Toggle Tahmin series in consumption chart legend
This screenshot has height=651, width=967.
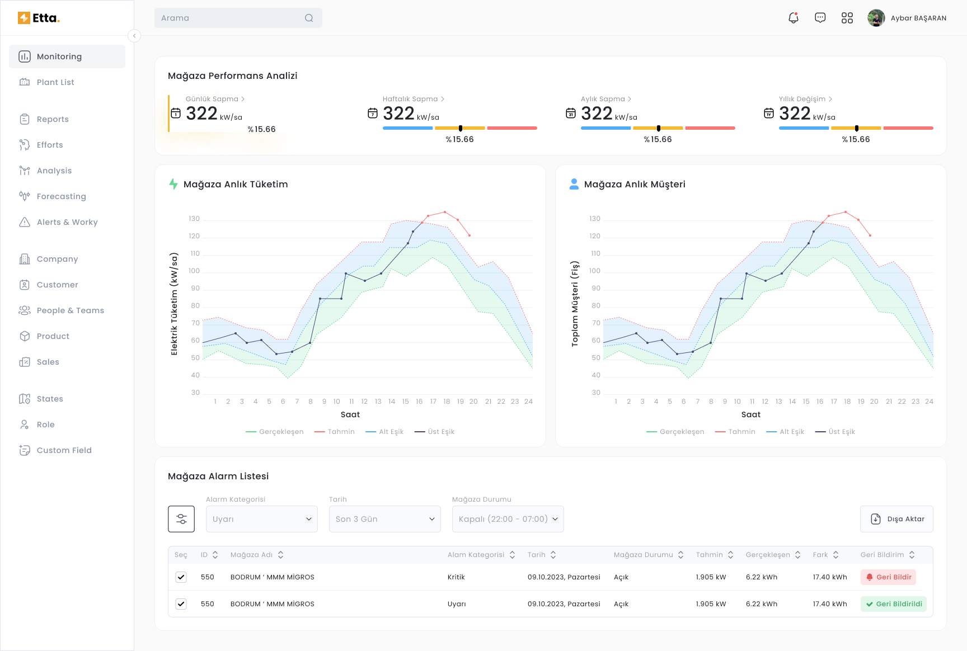[x=335, y=432]
